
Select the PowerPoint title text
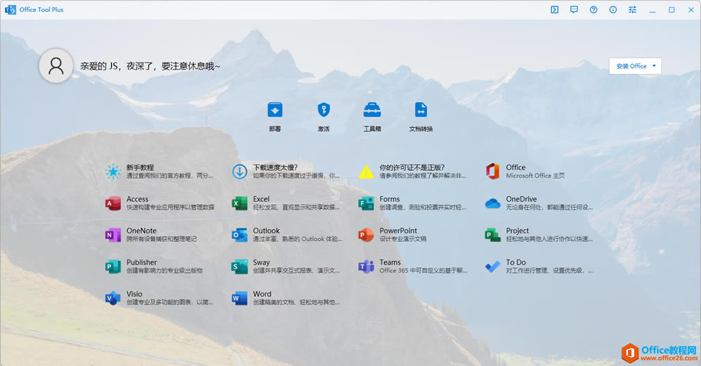click(398, 231)
